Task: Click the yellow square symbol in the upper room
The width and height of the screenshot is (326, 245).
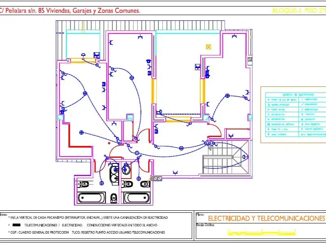Action: (x=208, y=47)
